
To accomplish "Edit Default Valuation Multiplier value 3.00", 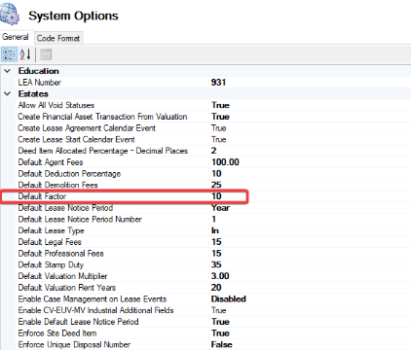I will pyautogui.click(x=220, y=276).
